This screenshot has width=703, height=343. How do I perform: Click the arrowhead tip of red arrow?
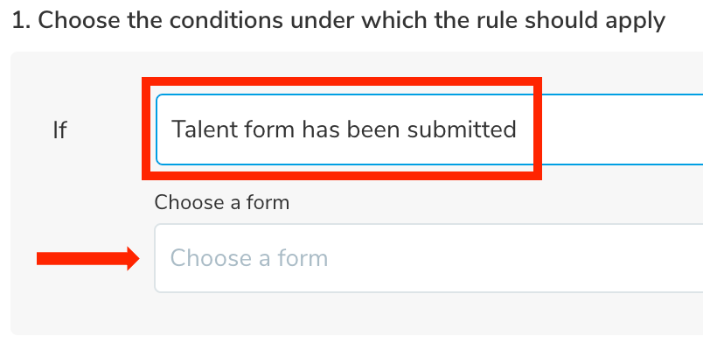pos(135,259)
